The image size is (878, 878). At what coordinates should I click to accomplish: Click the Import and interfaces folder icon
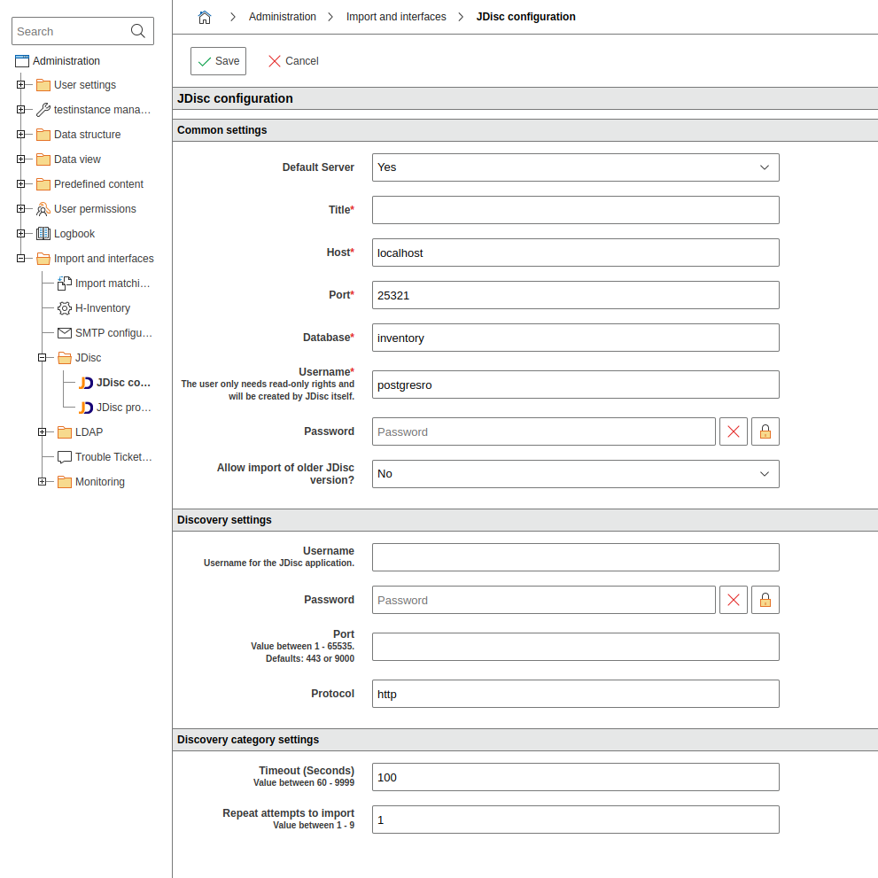43,259
